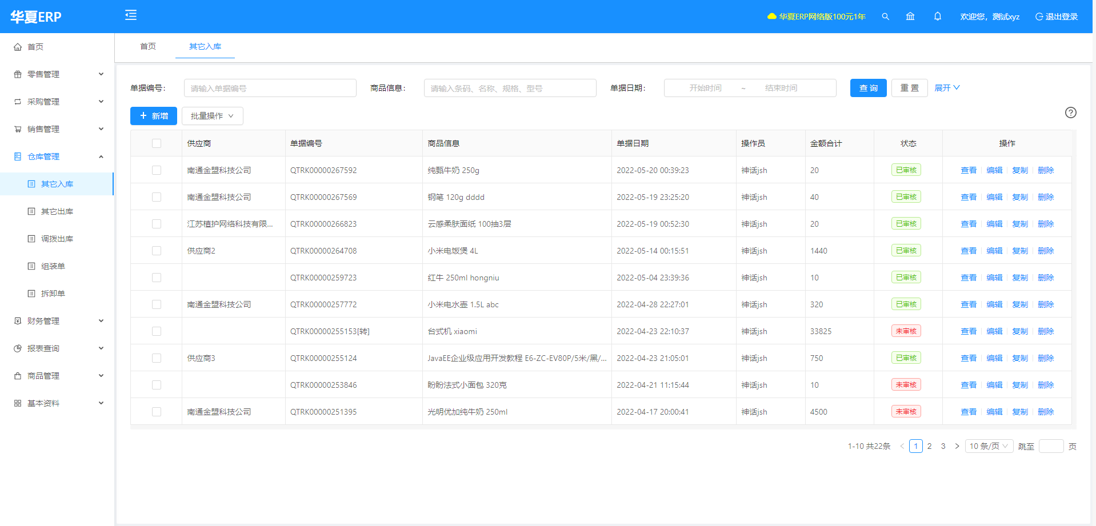Screen dimensions: 1096x526
Task: Click the 财务管理 money icon
Action: tap(18, 321)
